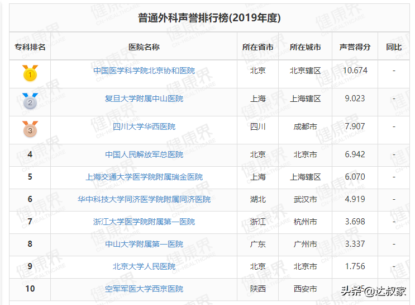Select score value 7.907
This screenshot has width=415, height=305.
[355, 126]
